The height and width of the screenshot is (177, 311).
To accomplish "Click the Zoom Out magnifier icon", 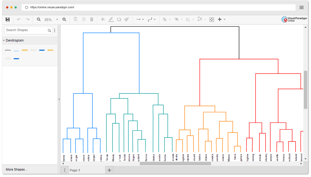I will (x=39, y=19).
